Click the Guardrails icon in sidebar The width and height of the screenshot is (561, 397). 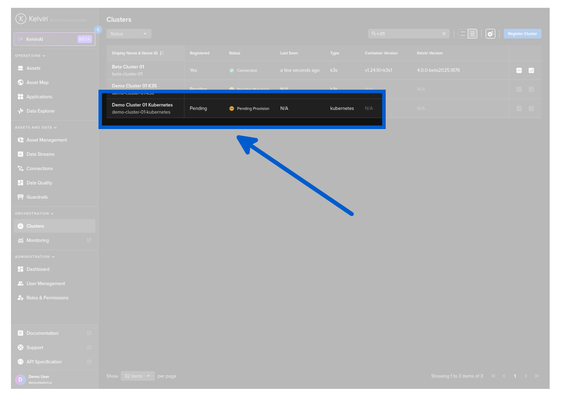click(x=21, y=197)
